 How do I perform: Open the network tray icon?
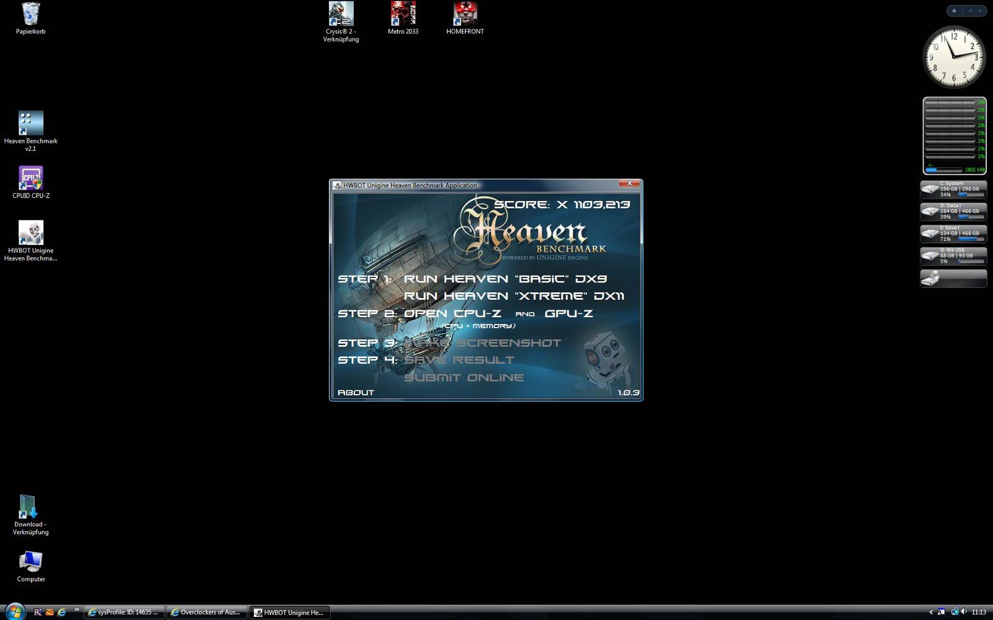click(955, 612)
